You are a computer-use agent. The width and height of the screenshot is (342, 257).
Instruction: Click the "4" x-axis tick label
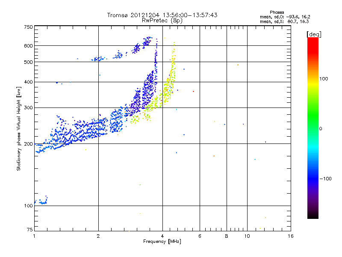tap(162, 236)
